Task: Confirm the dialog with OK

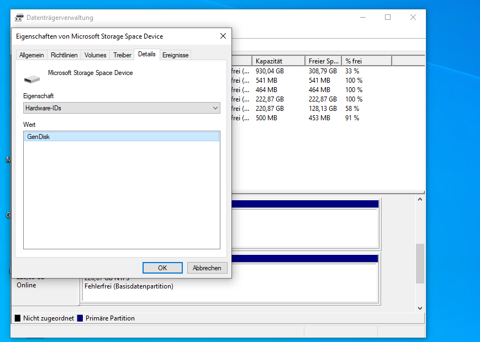Action: click(x=162, y=268)
